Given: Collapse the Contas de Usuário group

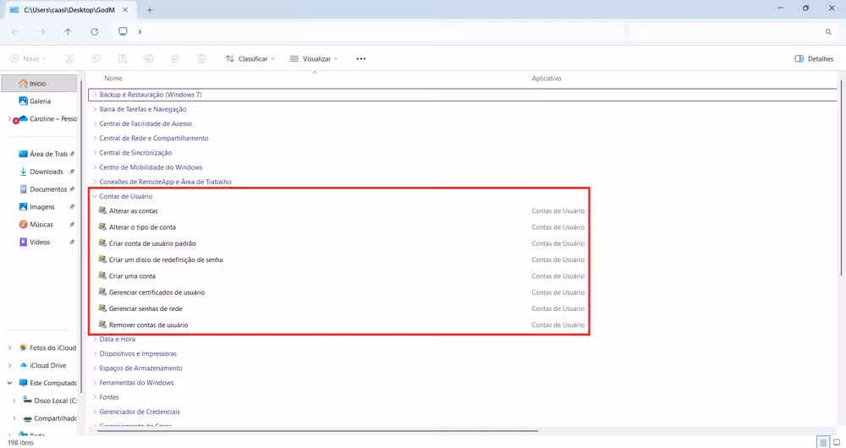Looking at the screenshot, I should (x=95, y=196).
